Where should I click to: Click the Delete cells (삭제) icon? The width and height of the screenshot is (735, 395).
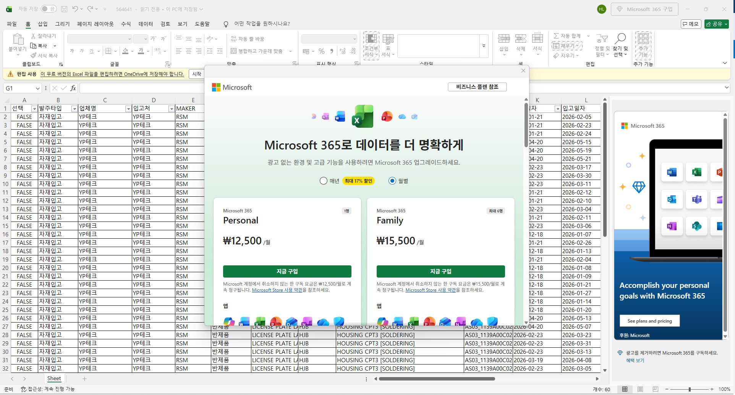click(x=521, y=39)
